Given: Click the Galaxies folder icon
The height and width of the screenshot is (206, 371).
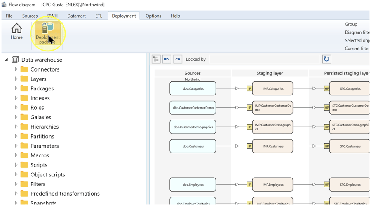Looking at the screenshot, I should pos(24,117).
